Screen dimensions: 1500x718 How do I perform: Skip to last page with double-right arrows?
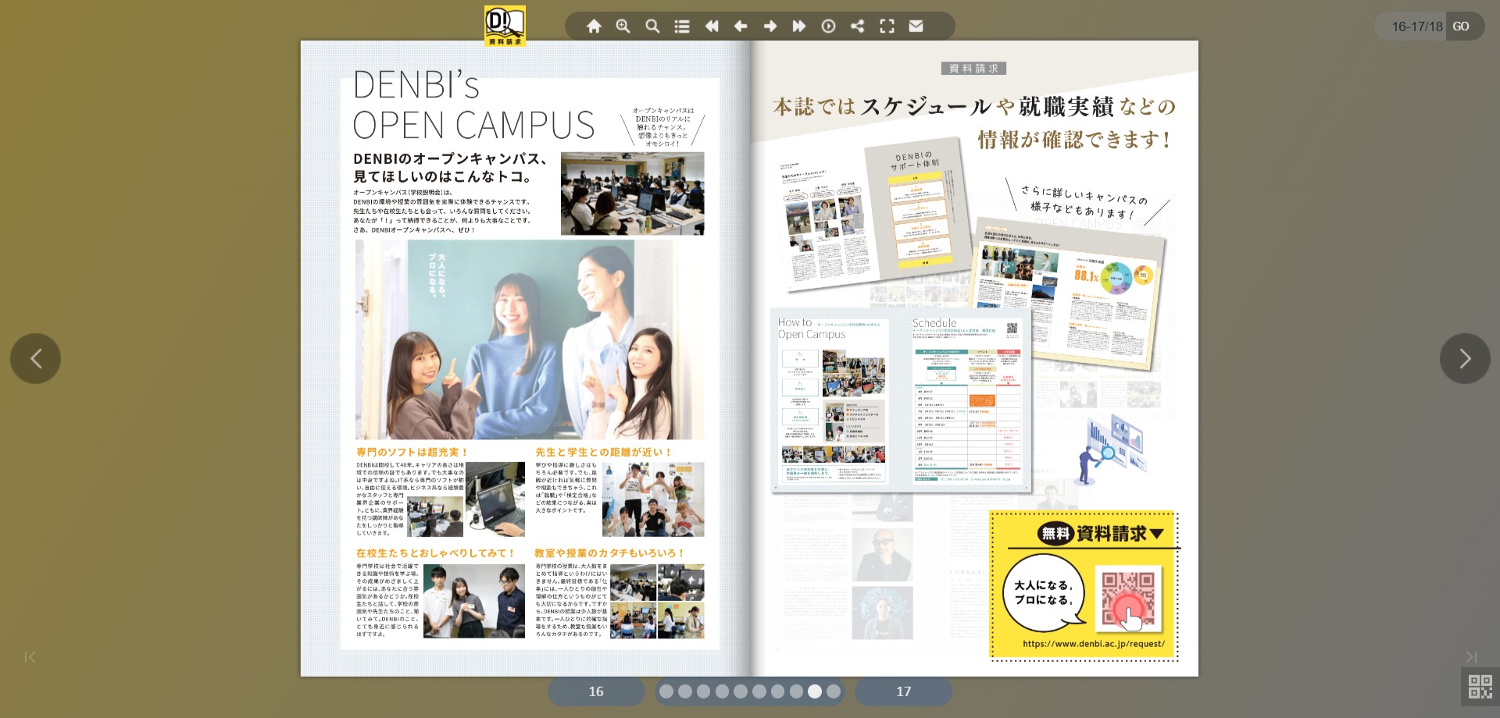(799, 27)
